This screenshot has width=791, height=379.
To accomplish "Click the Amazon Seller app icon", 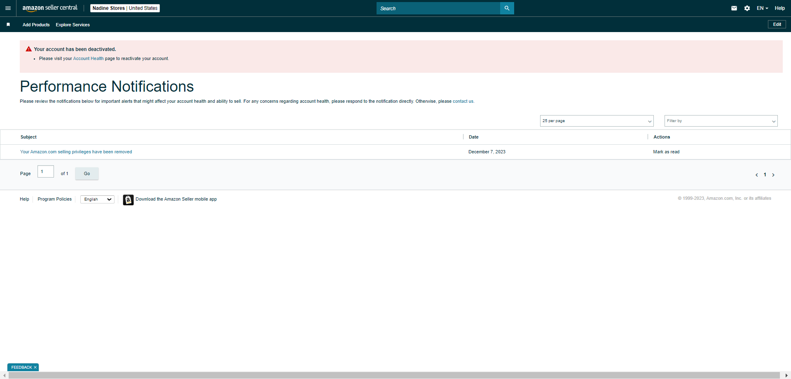I will (128, 200).
